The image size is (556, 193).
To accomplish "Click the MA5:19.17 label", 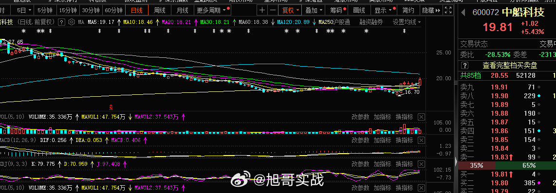I will 101,22.
